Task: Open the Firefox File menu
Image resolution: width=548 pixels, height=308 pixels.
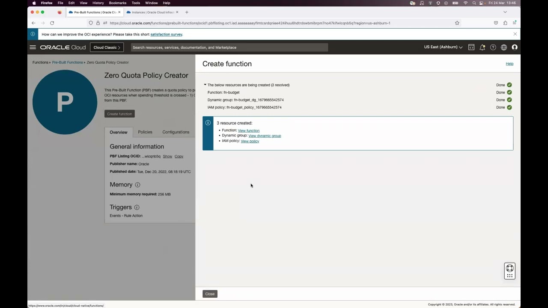Action: coord(60,3)
